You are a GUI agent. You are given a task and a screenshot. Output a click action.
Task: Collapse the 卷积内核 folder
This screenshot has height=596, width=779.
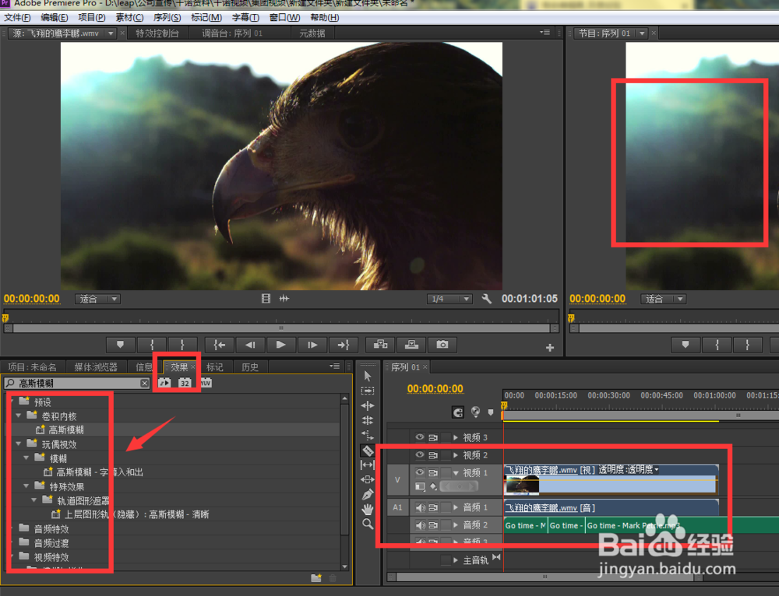tap(19, 415)
